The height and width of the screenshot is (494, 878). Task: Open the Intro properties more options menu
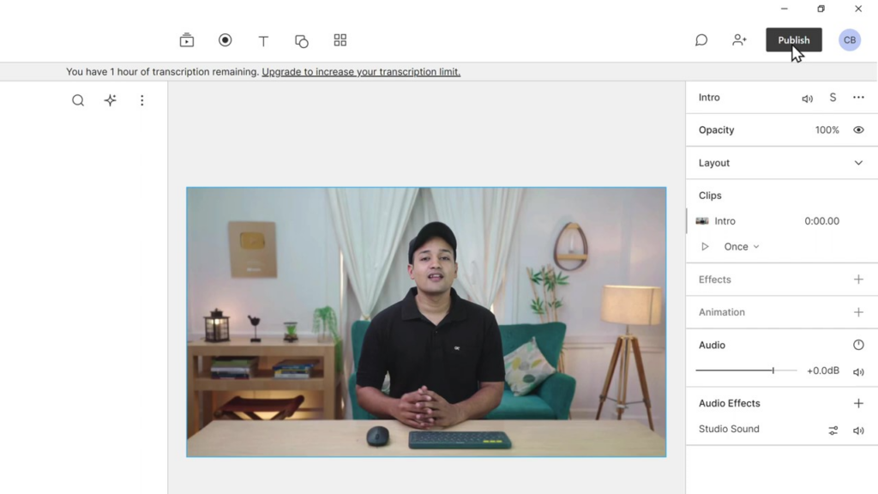[x=858, y=98]
